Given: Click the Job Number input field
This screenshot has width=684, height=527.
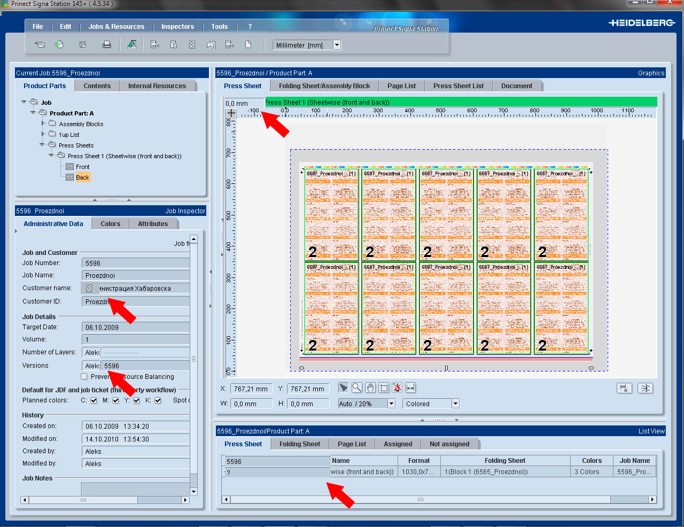Looking at the screenshot, I should pyautogui.click(x=136, y=263).
